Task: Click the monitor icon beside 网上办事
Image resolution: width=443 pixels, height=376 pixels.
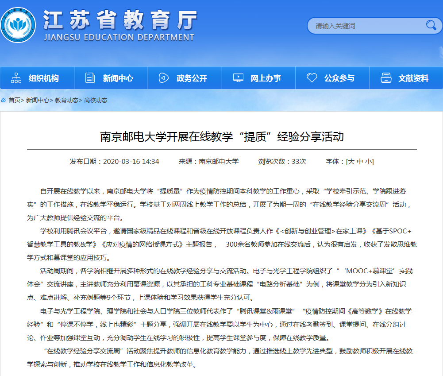Action: [238, 78]
